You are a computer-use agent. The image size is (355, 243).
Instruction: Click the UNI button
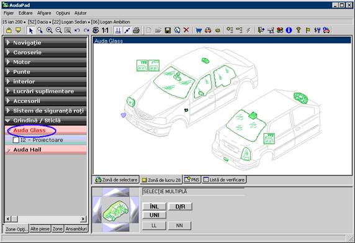coord(154,215)
